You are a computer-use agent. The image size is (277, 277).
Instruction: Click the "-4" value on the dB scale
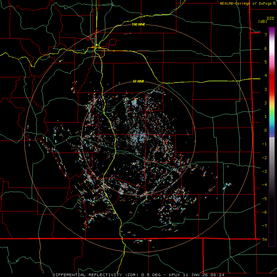click(264, 185)
